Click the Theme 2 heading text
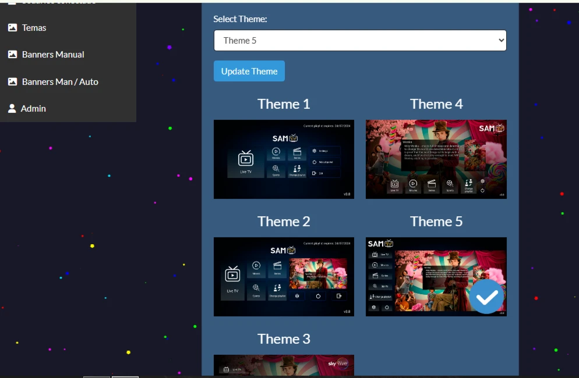 pyautogui.click(x=284, y=222)
